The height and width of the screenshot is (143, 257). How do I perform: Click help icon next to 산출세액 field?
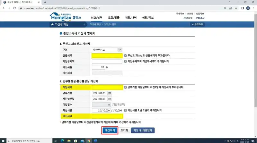click(x=125, y=55)
